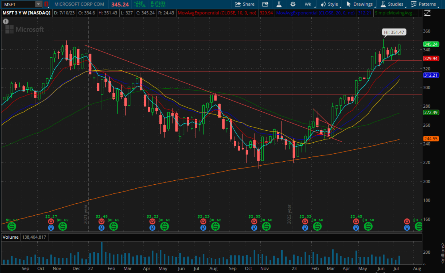The width and height of the screenshot is (445, 273).
Task: Open the symbol selector dropdown arrow
Action: tap(38, 4)
